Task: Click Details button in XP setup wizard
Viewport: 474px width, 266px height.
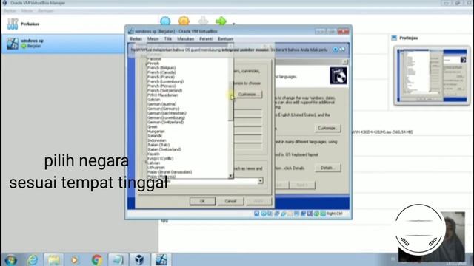Action: (x=327, y=168)
